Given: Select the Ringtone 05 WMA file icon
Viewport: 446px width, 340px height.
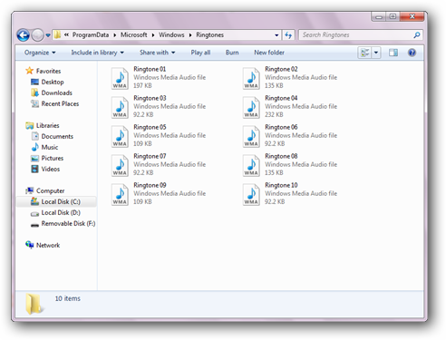Looking at the screenshot, I should (x=120, y=136).
